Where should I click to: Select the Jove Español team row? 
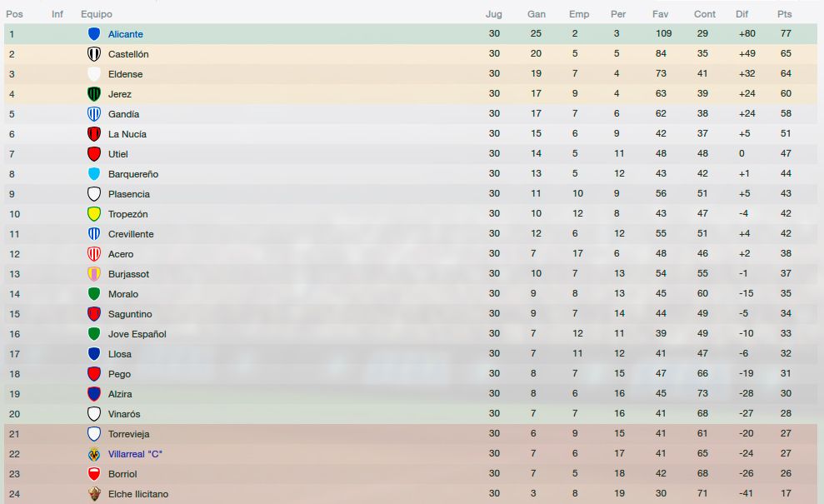pos(411,334)
